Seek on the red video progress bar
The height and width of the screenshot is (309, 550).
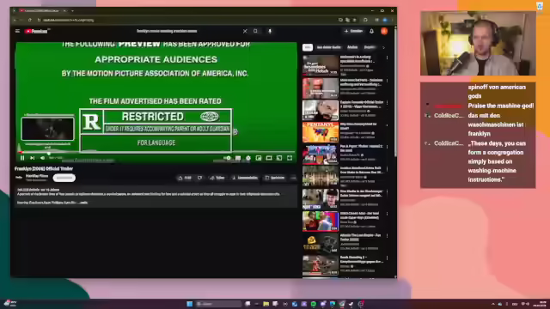[156, 153]
